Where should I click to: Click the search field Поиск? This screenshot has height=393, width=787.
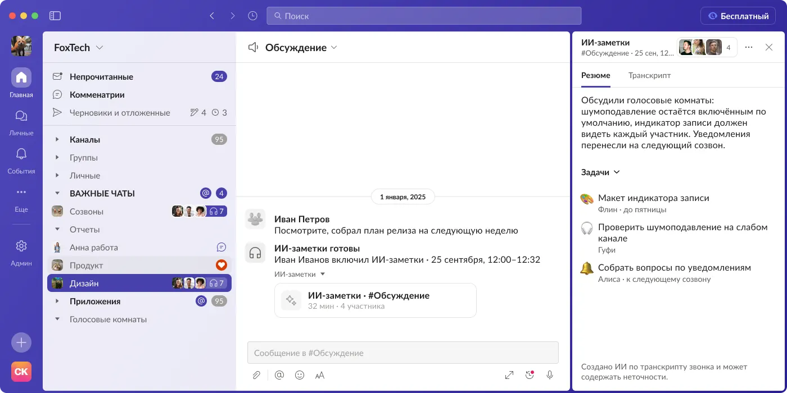(x=424, y=16)
